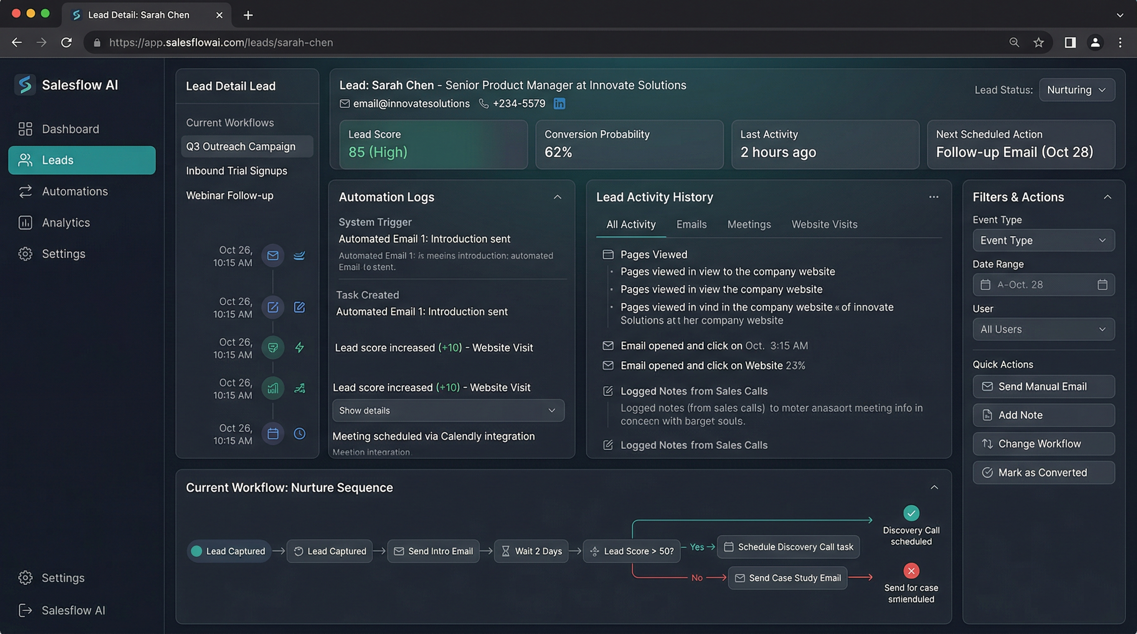
Task: Click the calendar icon on the last timeline entry
Action: 273,433
